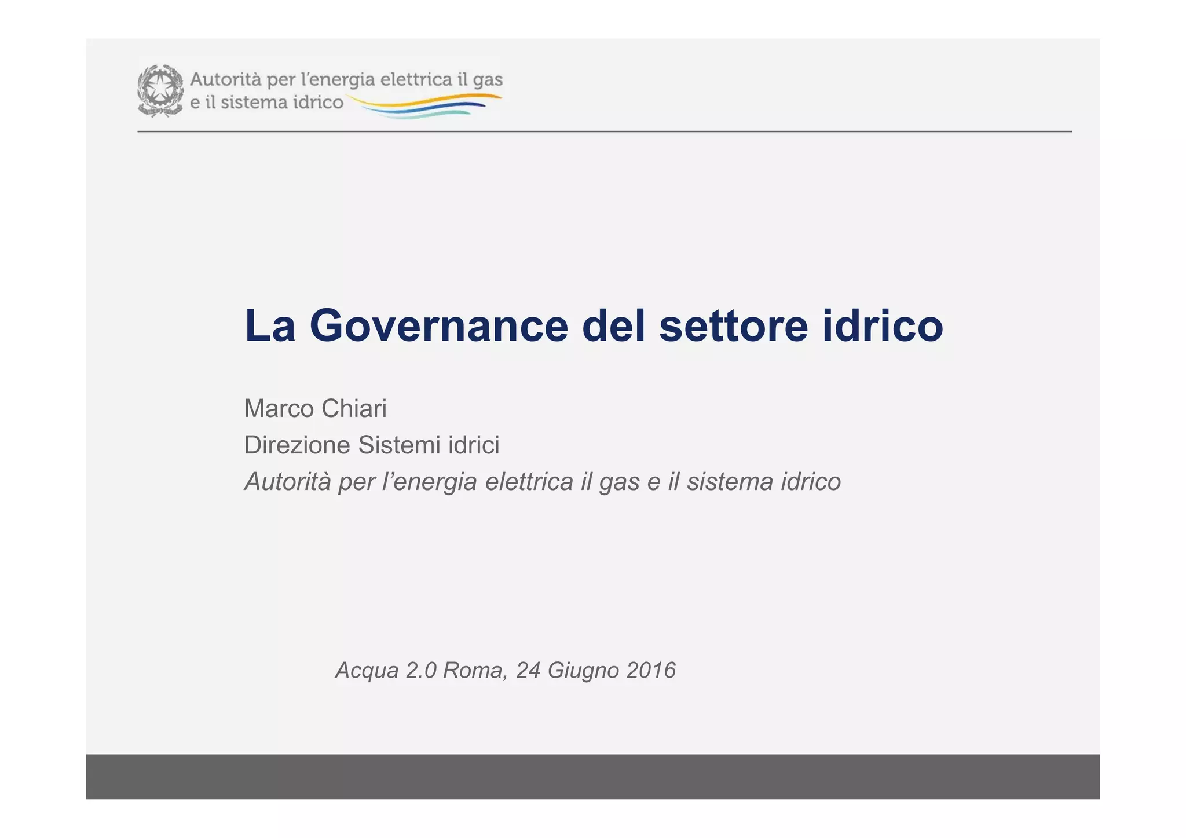Click the dark gray footer bar
Image resolution: width=1186 pixels, height=838 pixels.
(x=592, y=776)
